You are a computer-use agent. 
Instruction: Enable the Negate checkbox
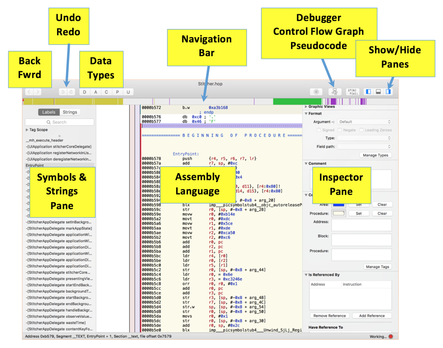340,130
